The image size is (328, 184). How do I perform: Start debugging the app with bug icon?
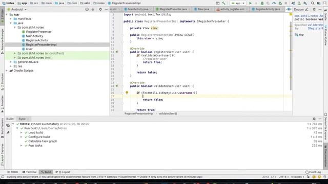click(x=262, y=3)
